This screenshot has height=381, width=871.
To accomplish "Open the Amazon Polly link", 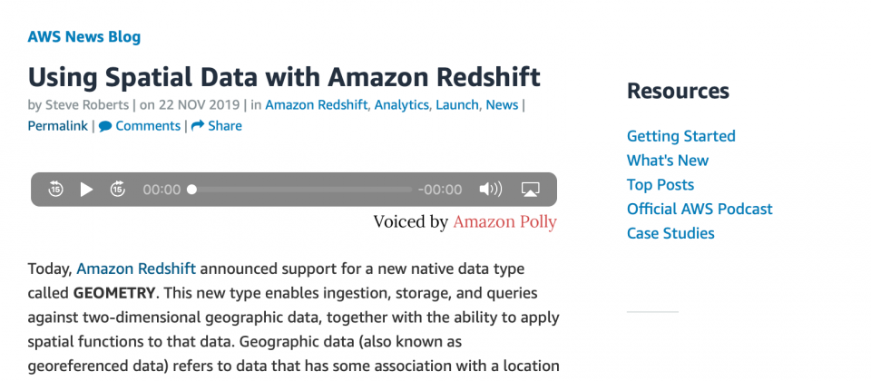I will 505,221.
